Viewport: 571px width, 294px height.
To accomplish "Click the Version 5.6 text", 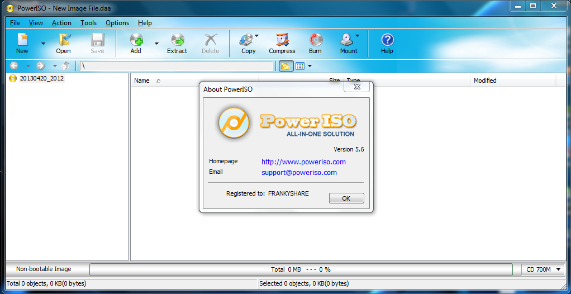I will click(x=349, y=149).
